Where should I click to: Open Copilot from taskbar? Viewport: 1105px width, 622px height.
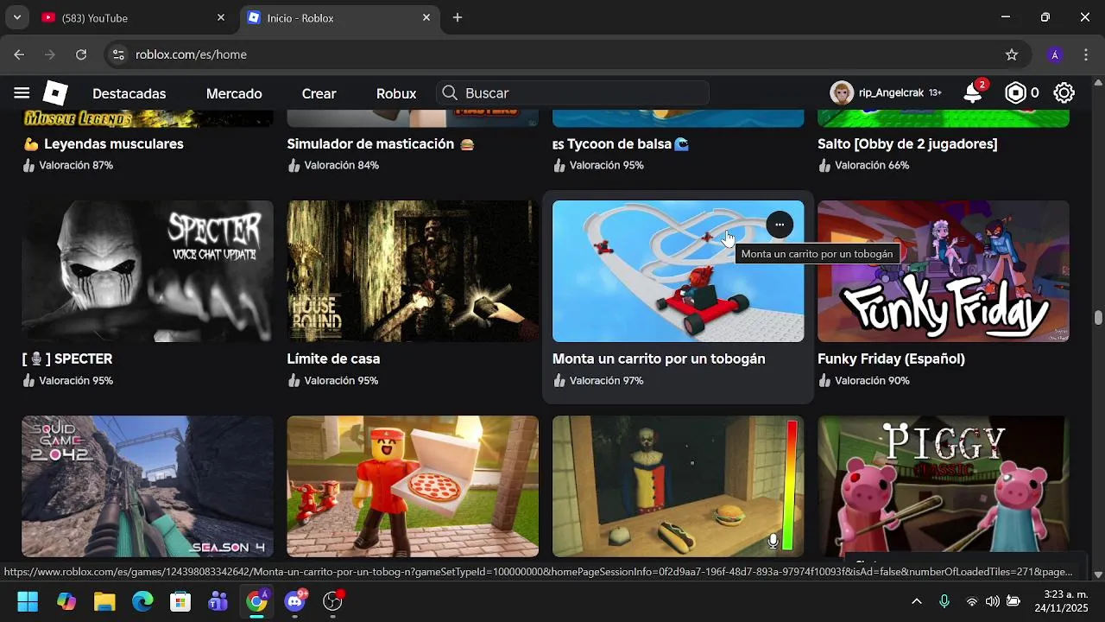(66, 601)
